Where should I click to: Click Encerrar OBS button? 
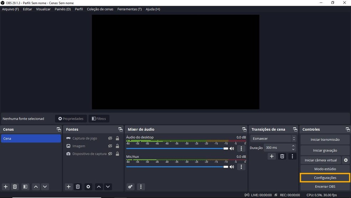click(325, 186)
